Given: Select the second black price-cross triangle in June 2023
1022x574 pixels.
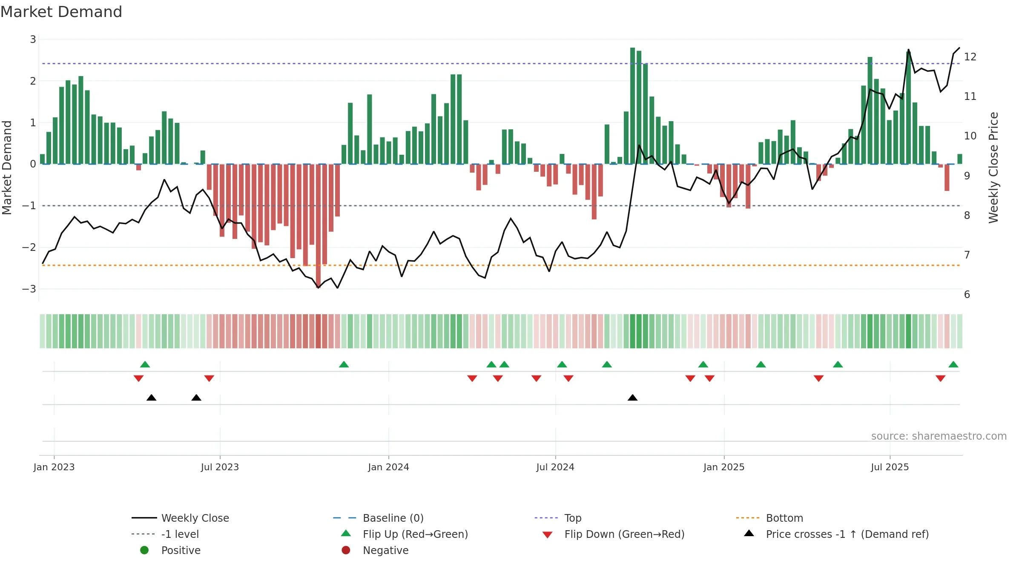Looking at the screenshot, I should [196, 398].
